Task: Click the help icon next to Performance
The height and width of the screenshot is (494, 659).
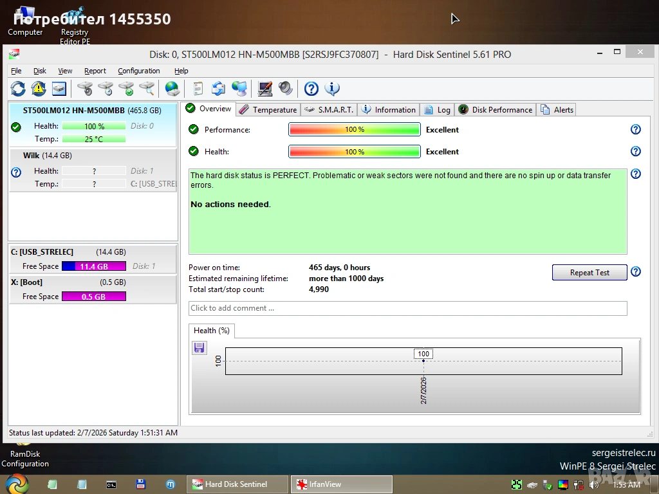Action: click(635, 129)
